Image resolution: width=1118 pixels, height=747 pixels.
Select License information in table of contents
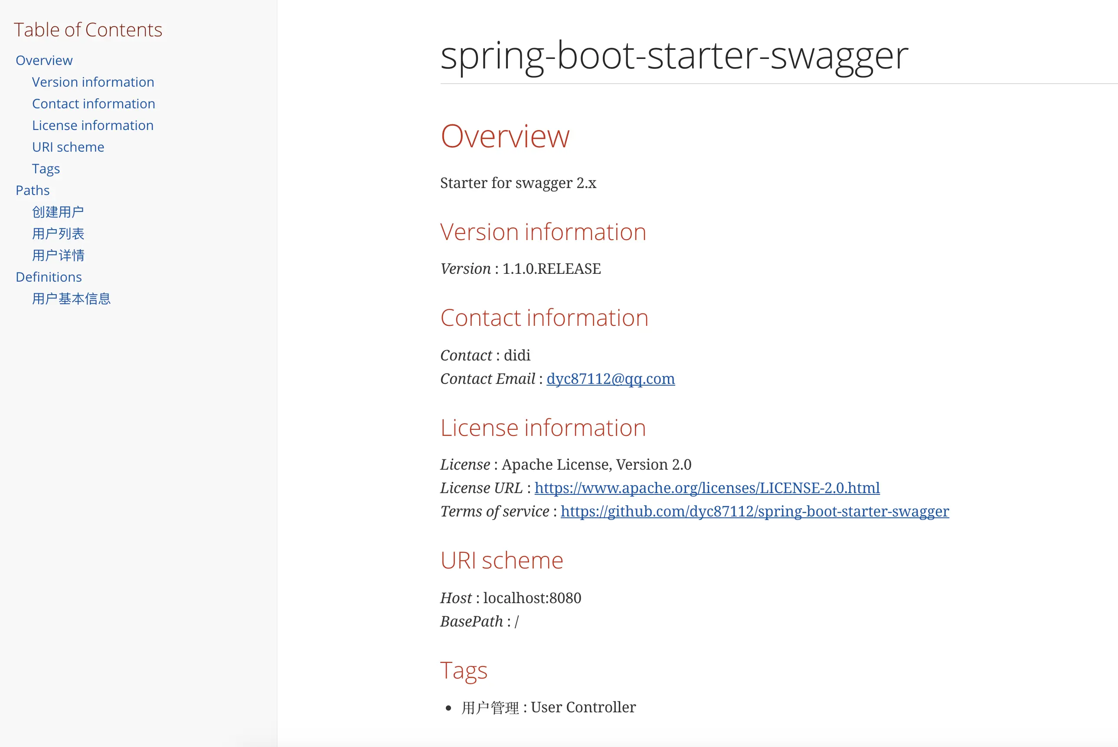click(x=92, y=125)
